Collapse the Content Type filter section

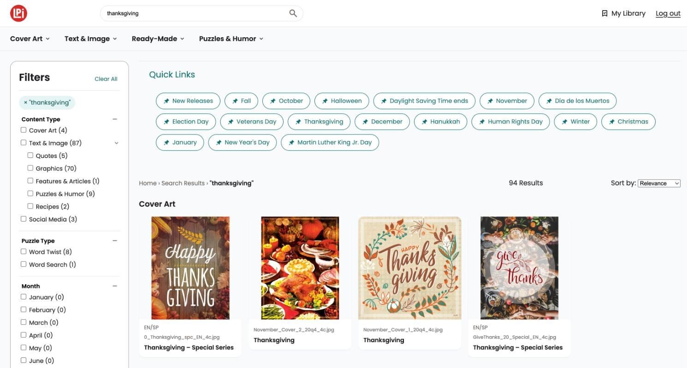[x=115, y=119]
